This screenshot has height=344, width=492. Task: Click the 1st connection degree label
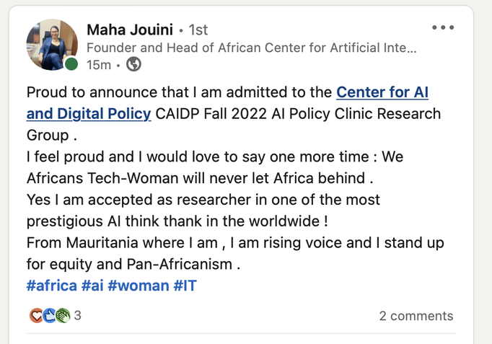tap(198, 30)
